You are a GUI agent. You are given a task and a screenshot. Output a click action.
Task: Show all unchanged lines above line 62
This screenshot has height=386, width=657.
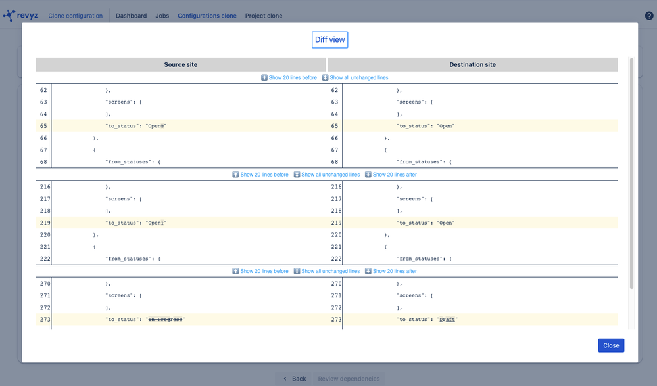pos(355,77)
